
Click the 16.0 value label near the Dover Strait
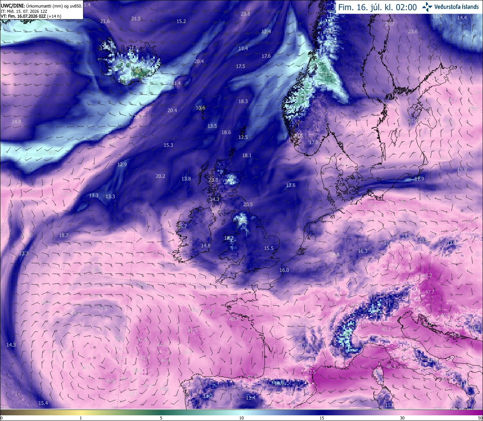pos(284,270)
